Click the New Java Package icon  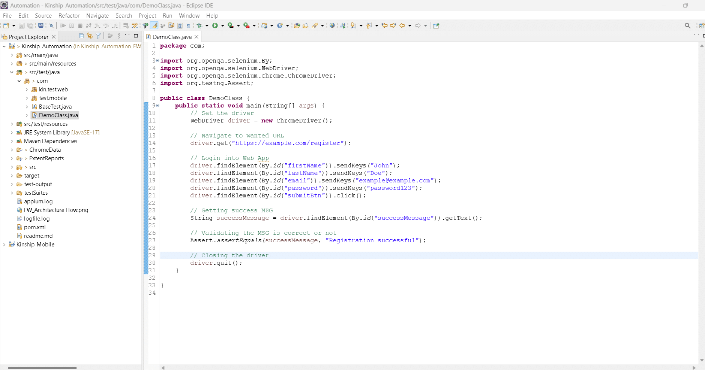[265, 25]
